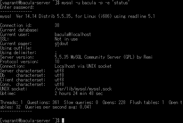Click the terminal cursor block at prompt
The height and width of the screenshot is (123, 183).
63,120
